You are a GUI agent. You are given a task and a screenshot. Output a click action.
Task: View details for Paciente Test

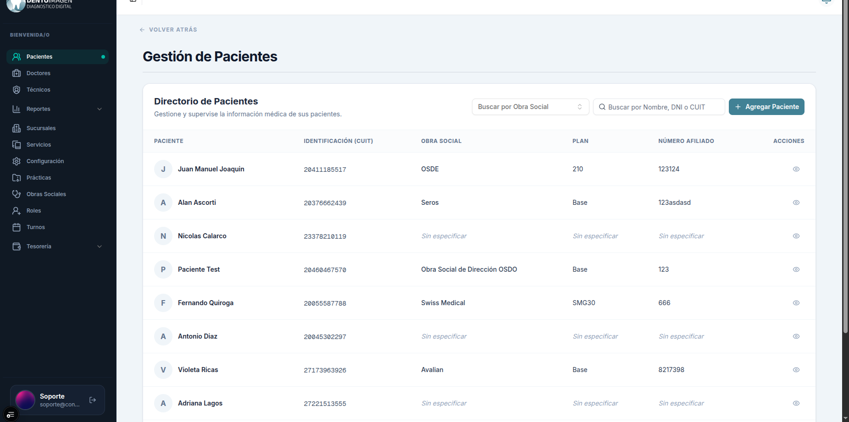(796, 269)
